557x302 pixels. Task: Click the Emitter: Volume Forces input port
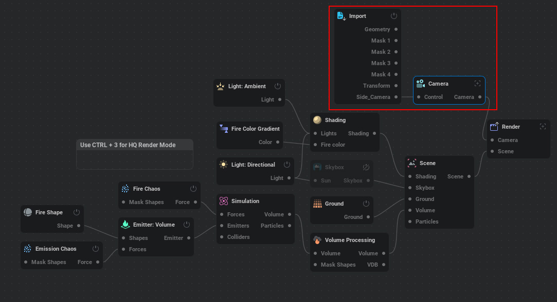click(x=123, y=249)
